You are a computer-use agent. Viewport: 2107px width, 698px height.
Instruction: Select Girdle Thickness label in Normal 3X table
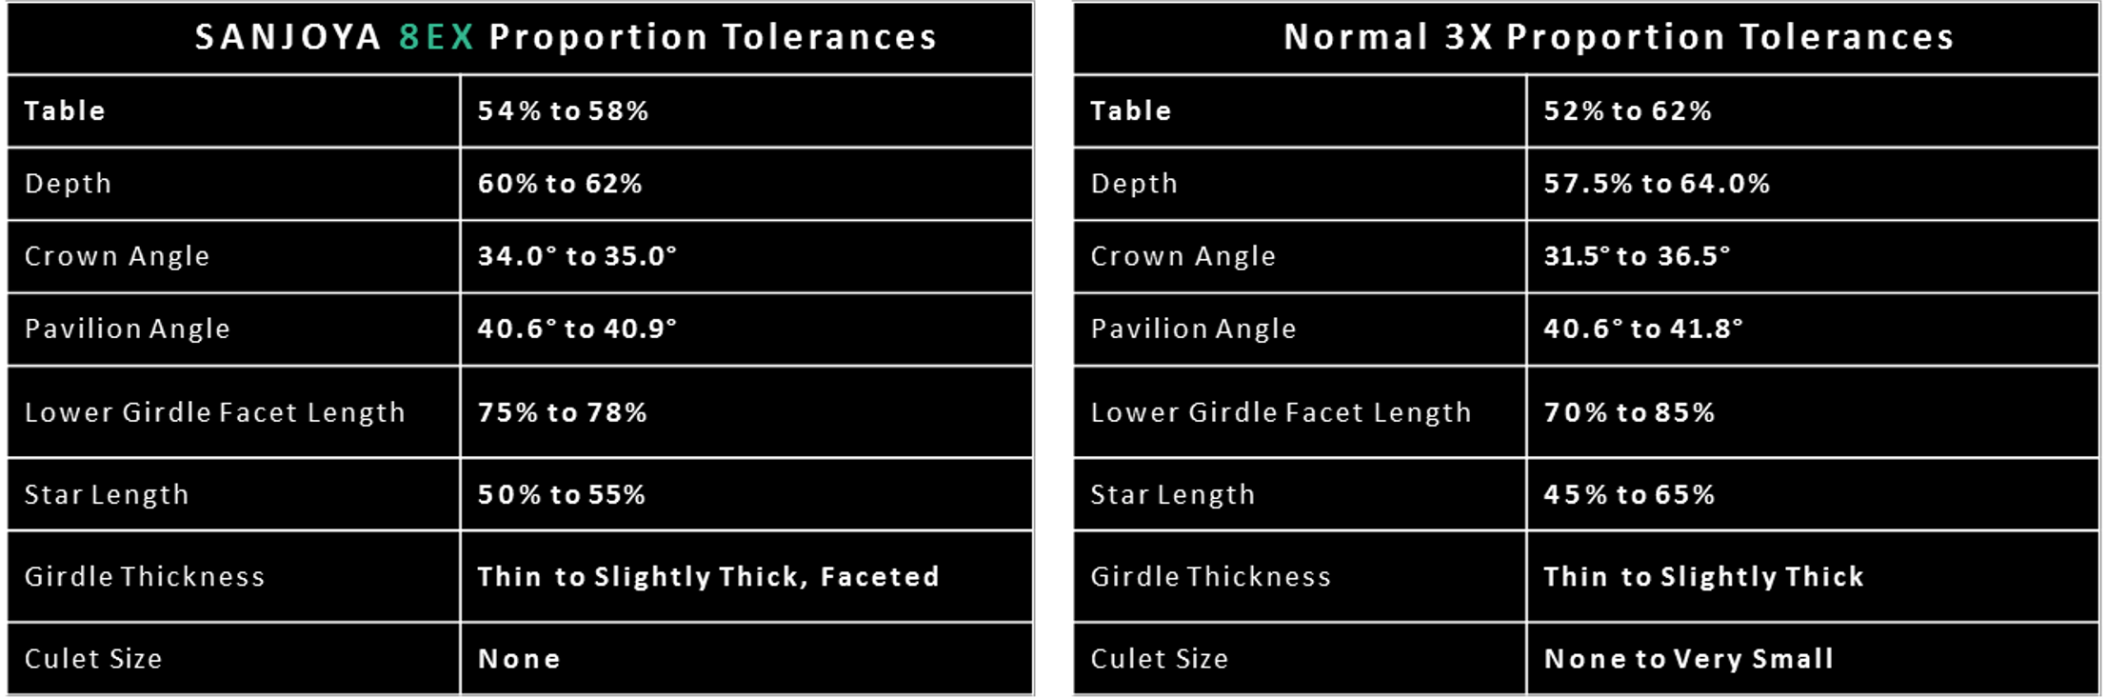tap(1210, 576)
